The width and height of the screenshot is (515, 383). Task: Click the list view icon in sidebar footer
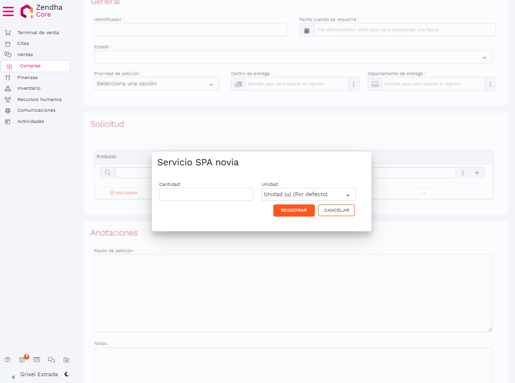37,360
